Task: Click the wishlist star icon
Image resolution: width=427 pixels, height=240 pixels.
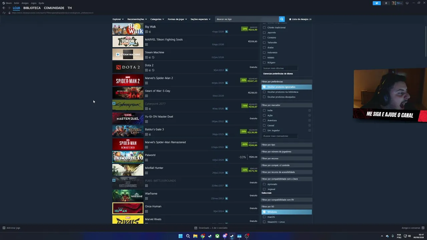Action: pyautogui.click(x=290, y=19)
